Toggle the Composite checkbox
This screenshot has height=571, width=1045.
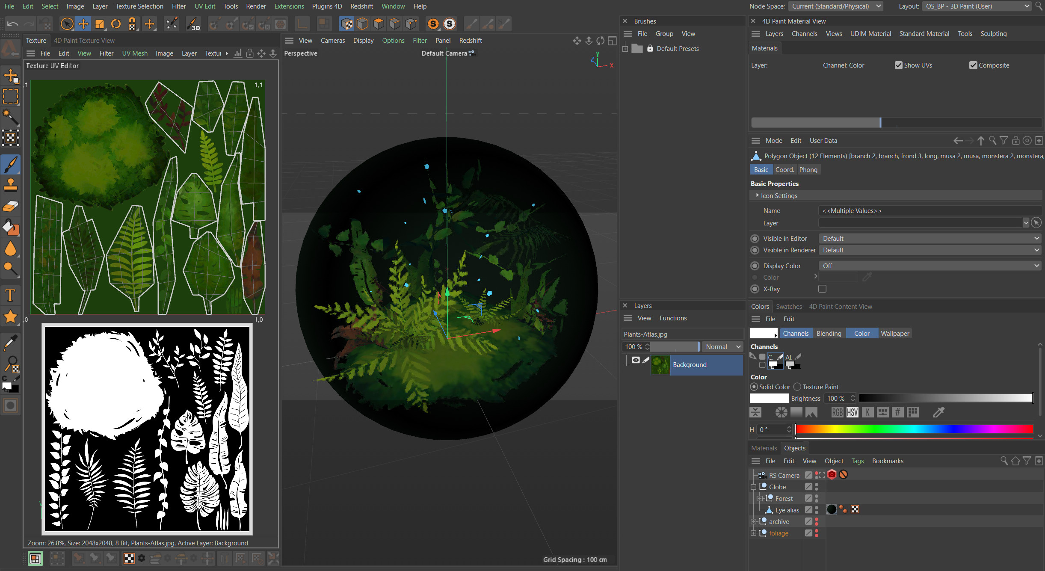coord(973,65)
